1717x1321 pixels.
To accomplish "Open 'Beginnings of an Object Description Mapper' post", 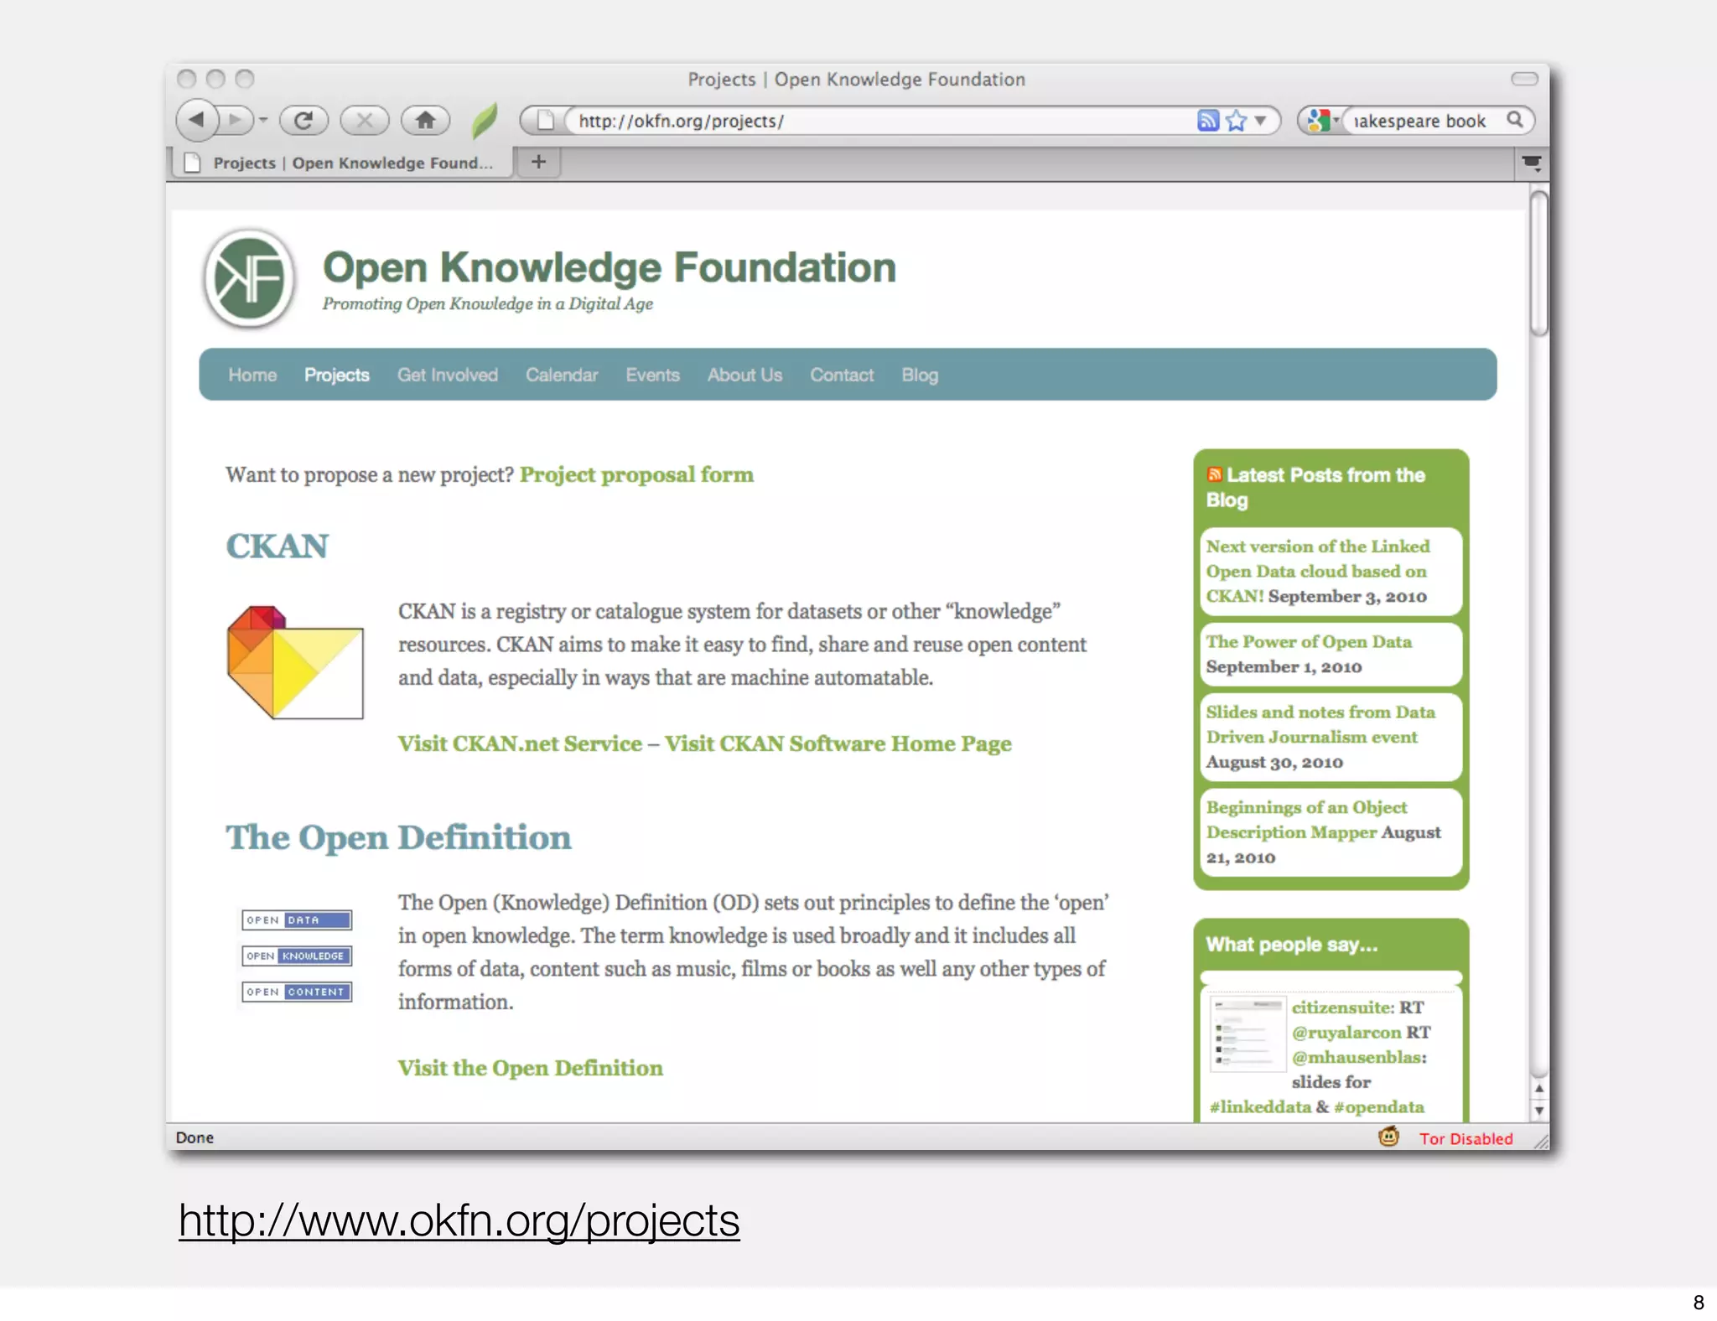I will 1307,820.
